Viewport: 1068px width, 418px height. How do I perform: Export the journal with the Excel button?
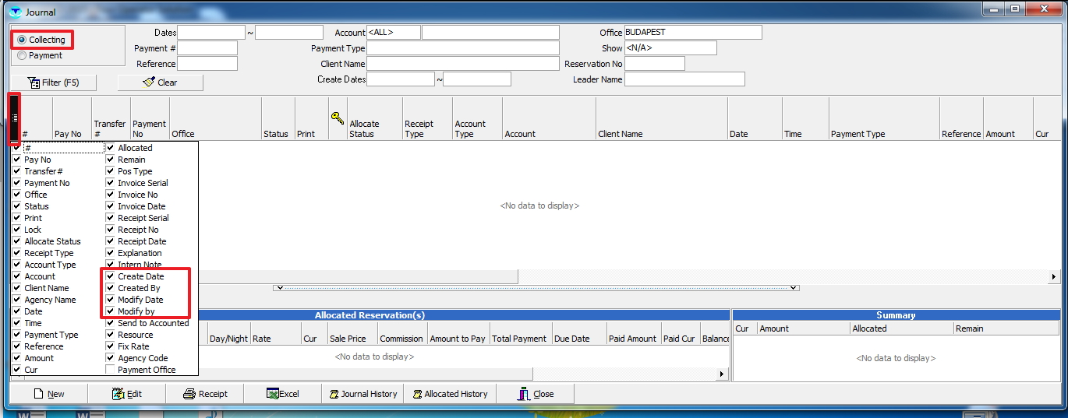282,394
